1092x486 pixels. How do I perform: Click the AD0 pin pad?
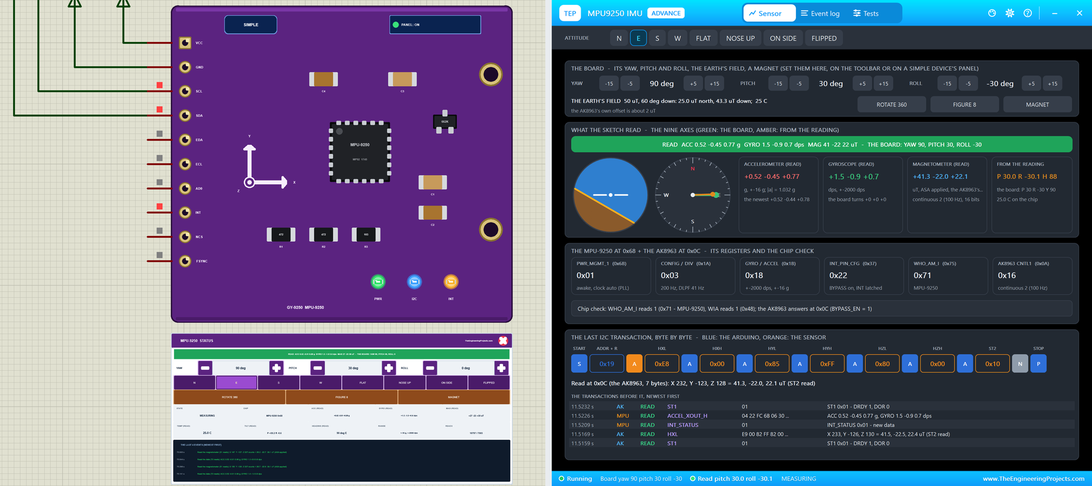coord(185,188)
